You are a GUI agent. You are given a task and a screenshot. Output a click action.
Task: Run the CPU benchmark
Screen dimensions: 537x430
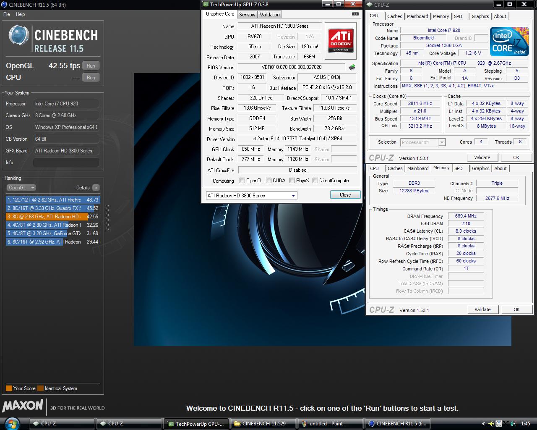(x=91, y=78)
